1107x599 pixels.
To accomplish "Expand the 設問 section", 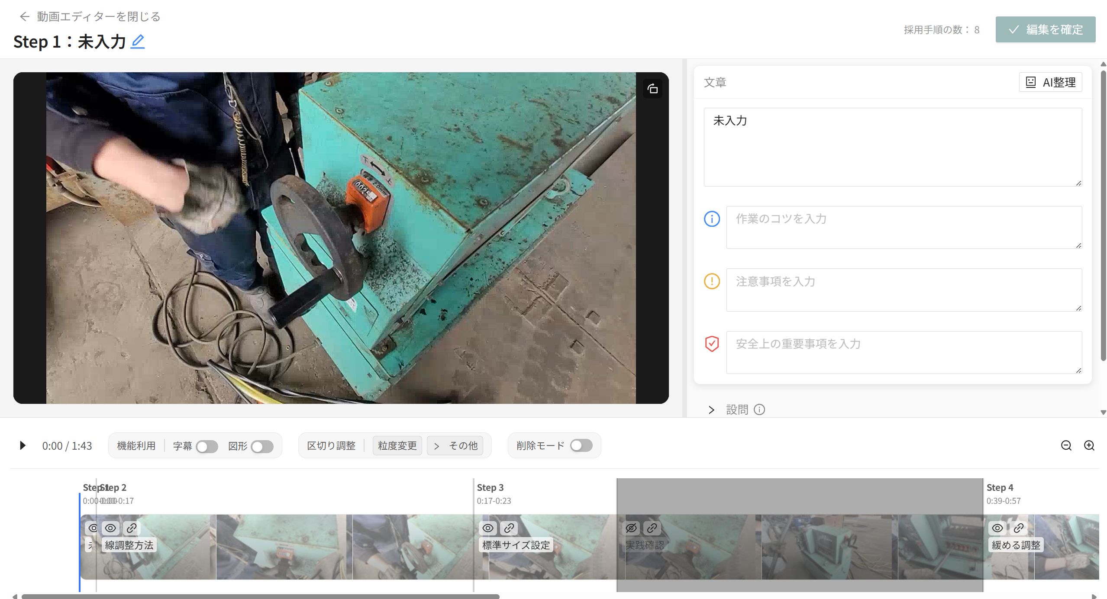I will click(711, 409).
